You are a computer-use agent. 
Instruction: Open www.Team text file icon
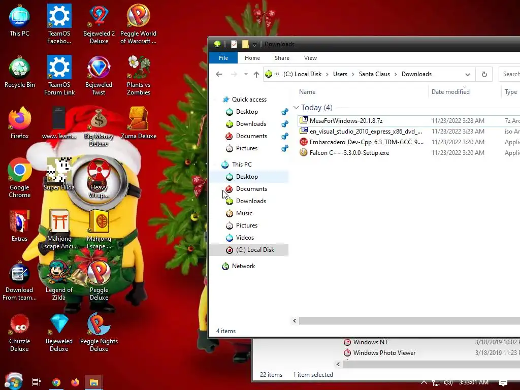59,123
